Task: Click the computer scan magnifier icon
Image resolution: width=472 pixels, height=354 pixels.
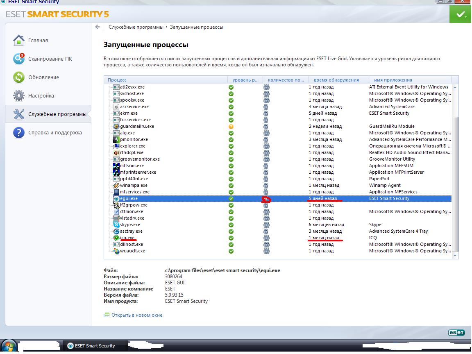Action: (x=19, y=59)
